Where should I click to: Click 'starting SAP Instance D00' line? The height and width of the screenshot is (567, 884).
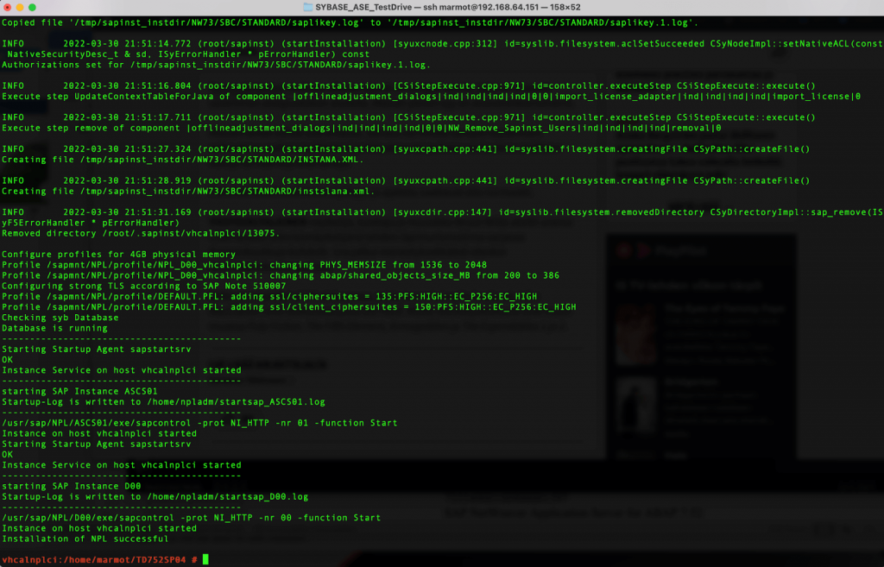pyautogui.click(x=72, y=486)
